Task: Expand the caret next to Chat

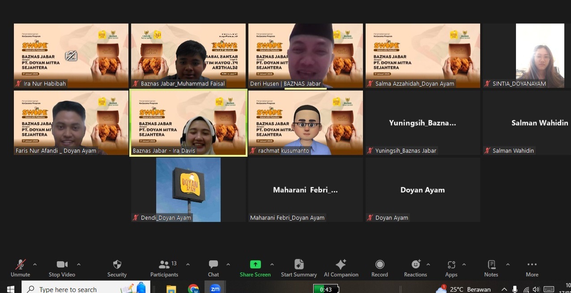Action: pos(228,264)
